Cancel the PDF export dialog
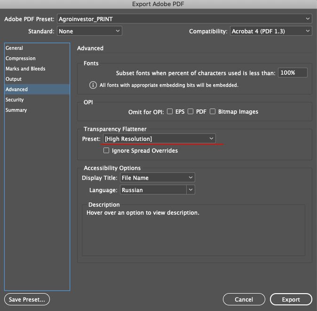The height and width of the screenshot is (311, 317). click(244, 299)
